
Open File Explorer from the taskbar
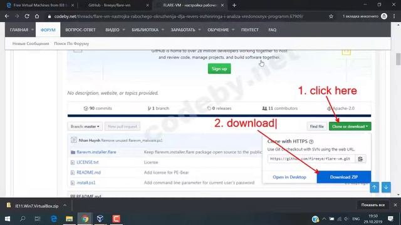coord(70,219)
